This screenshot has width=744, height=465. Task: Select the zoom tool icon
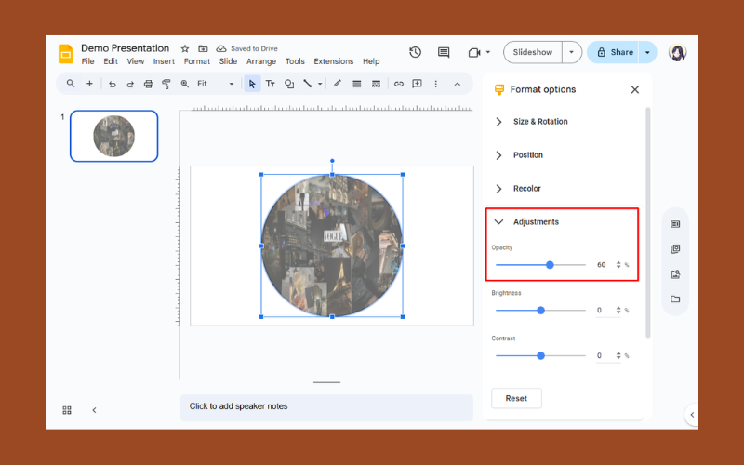(x=184, y=84)
